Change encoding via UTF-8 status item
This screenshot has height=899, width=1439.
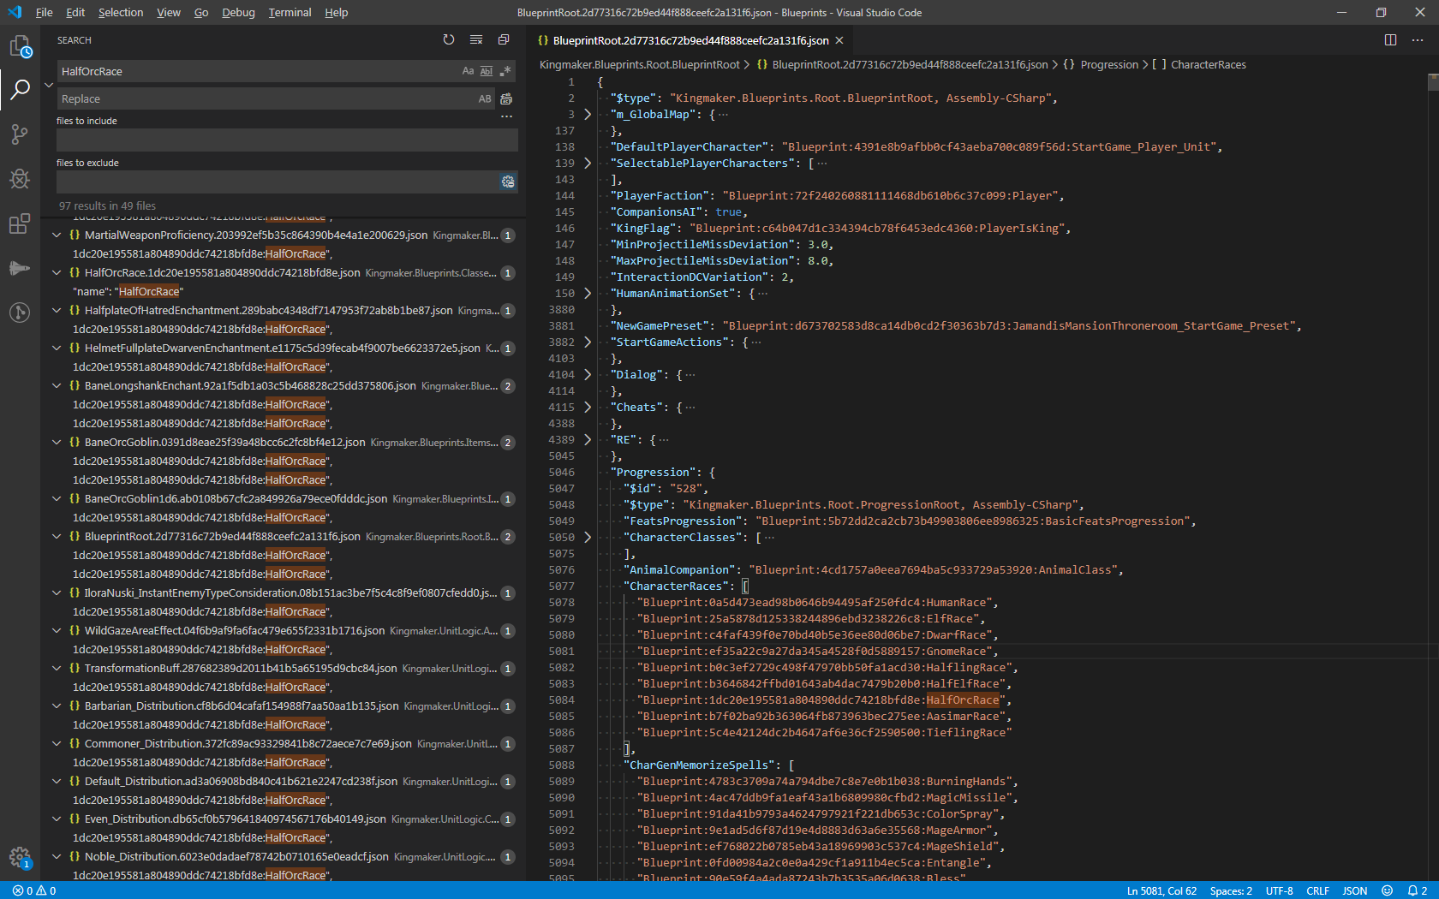(1279, 890)
